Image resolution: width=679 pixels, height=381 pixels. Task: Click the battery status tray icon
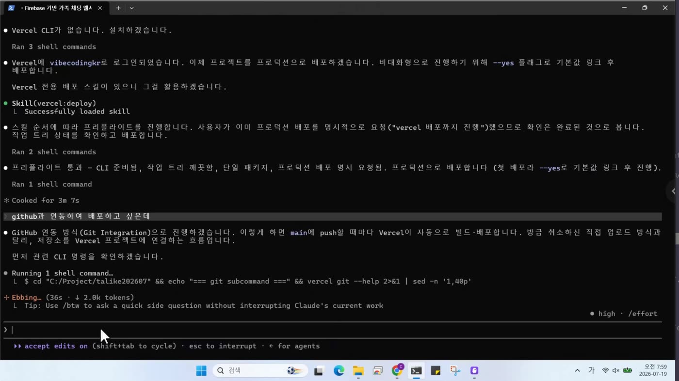628,371
